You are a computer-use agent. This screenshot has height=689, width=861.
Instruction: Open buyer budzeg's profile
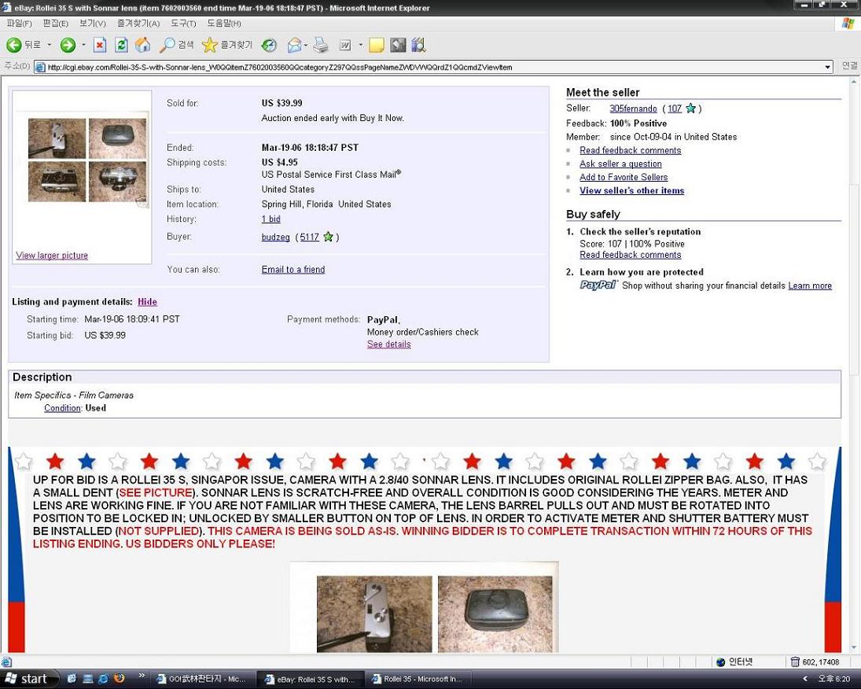point(276,237)
